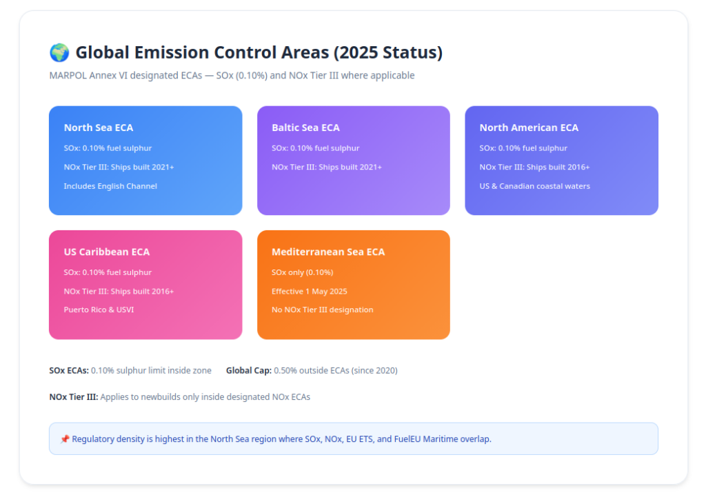The image size is (706, 495).
Task: Click the 'Global Cap:' legend label
Action: pyautogui.click(x=248, y=371)
